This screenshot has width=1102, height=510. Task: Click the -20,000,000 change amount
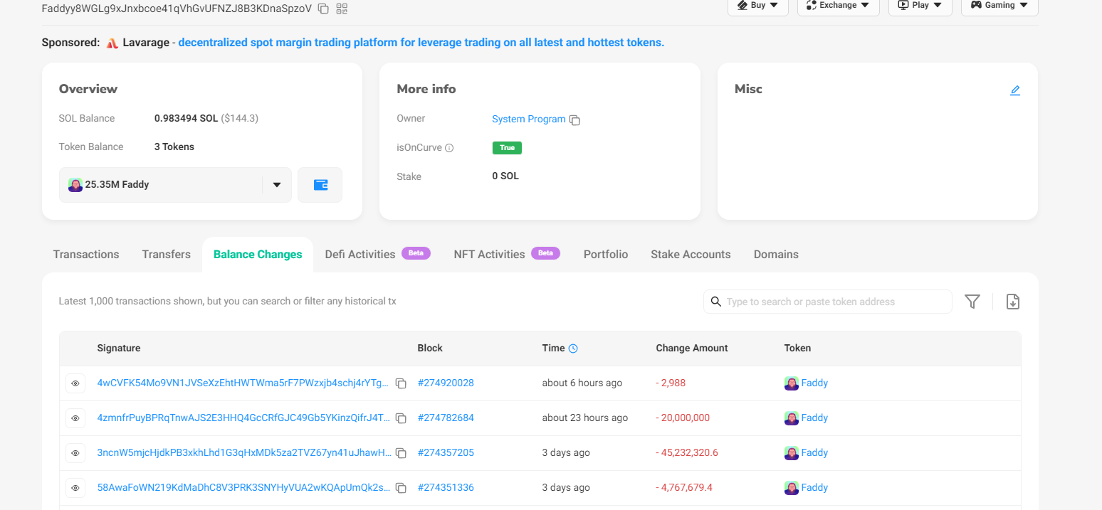pyautogui.click(x=683, y=418)
